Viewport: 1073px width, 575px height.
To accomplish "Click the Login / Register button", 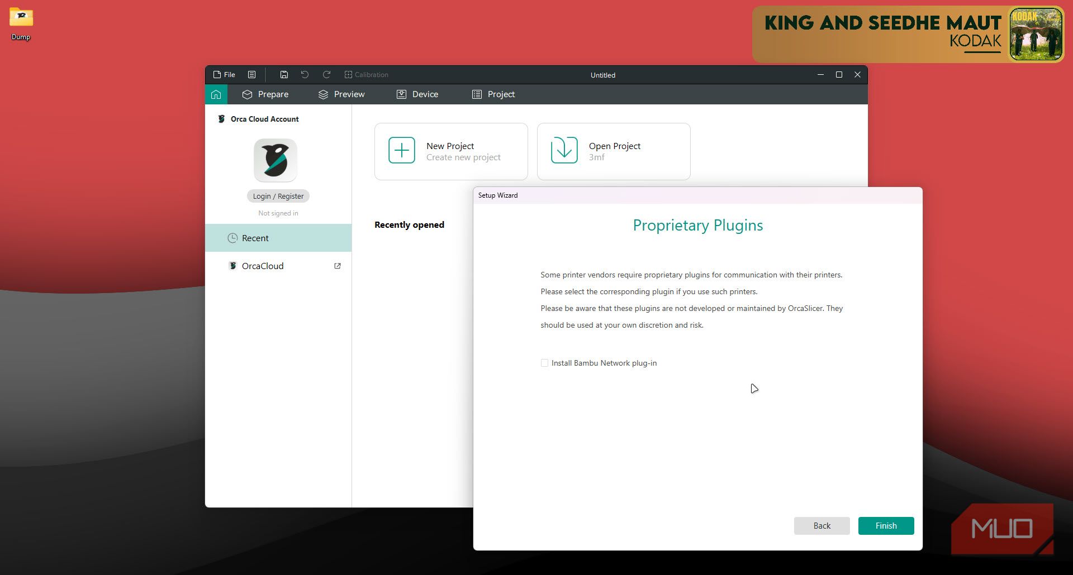I will [x=278, y=196].
